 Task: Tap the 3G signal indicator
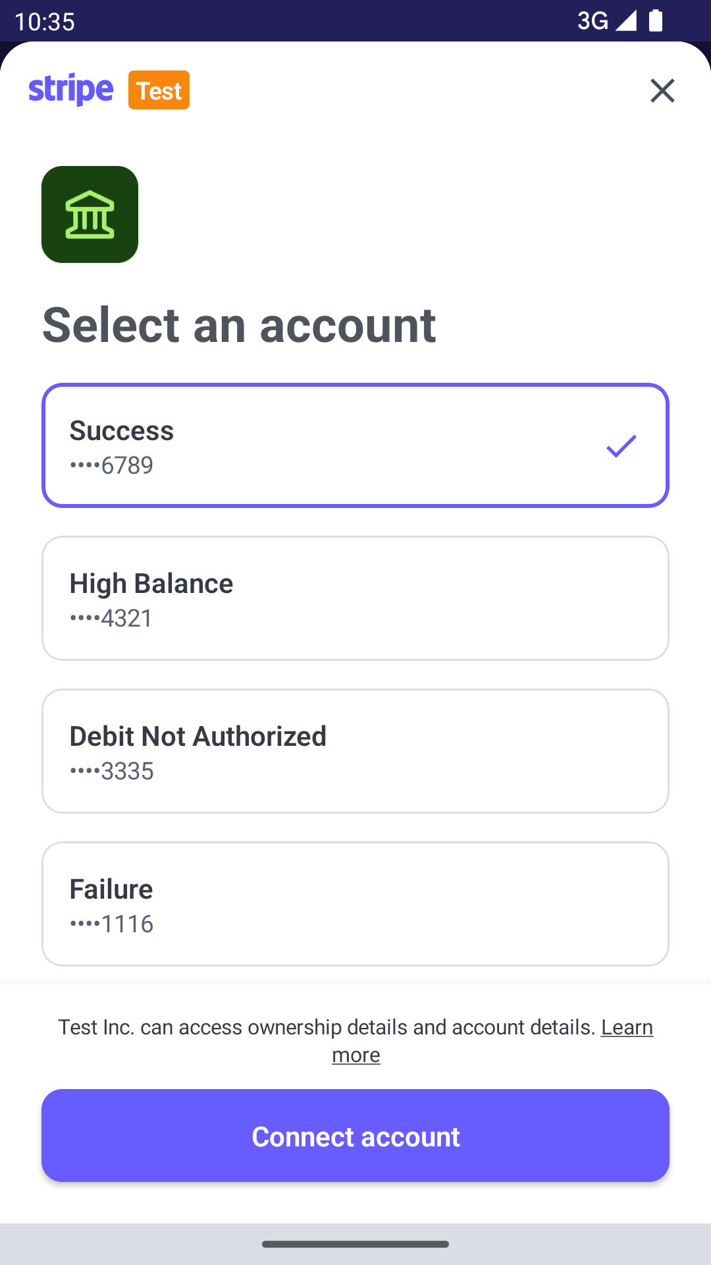[x=592, y=20]
